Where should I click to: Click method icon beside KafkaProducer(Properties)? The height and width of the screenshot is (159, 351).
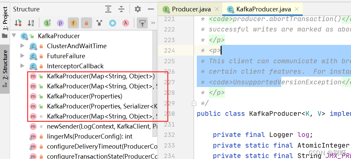(x=33, y=96)
